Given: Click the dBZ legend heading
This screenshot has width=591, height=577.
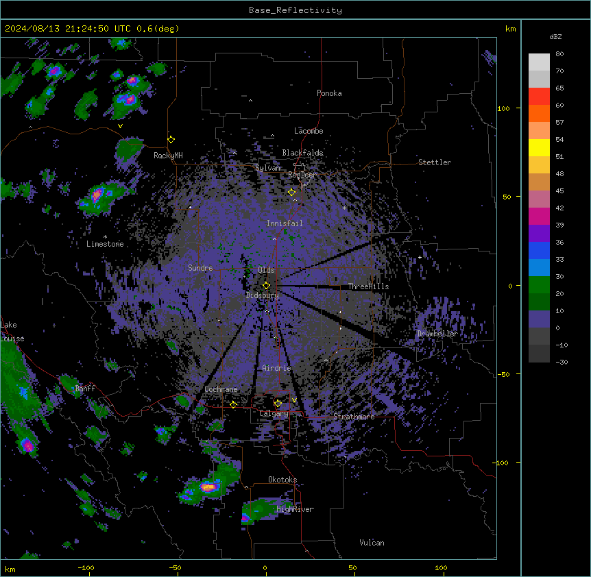Looking at the screenshot, I should point(555,37).
